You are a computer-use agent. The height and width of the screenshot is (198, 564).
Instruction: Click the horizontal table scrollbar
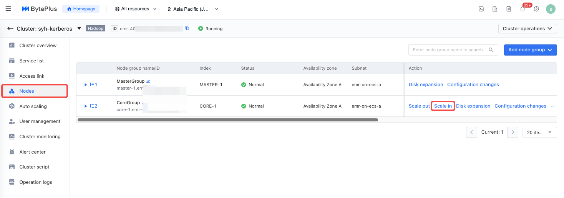227,120
